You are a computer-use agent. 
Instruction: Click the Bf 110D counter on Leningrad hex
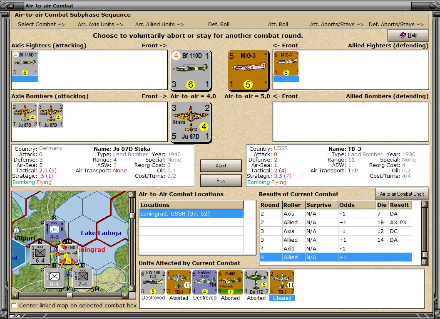pyautogui.click(x=70, y=253)
